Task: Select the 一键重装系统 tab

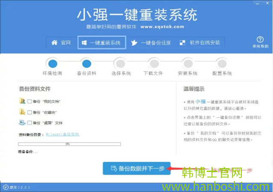Action: 102,43
